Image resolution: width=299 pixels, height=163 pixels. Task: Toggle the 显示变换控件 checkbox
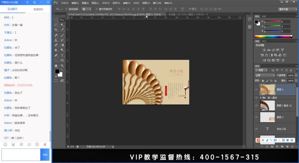[x=96, y=9]
